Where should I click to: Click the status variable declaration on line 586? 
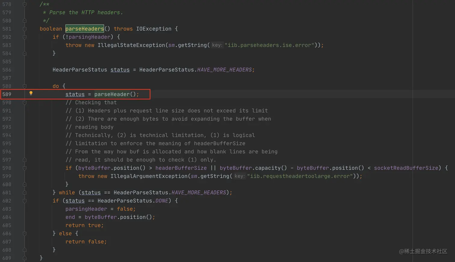point(120,70)
